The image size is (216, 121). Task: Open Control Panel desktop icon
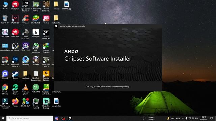(x=5, y=47)
